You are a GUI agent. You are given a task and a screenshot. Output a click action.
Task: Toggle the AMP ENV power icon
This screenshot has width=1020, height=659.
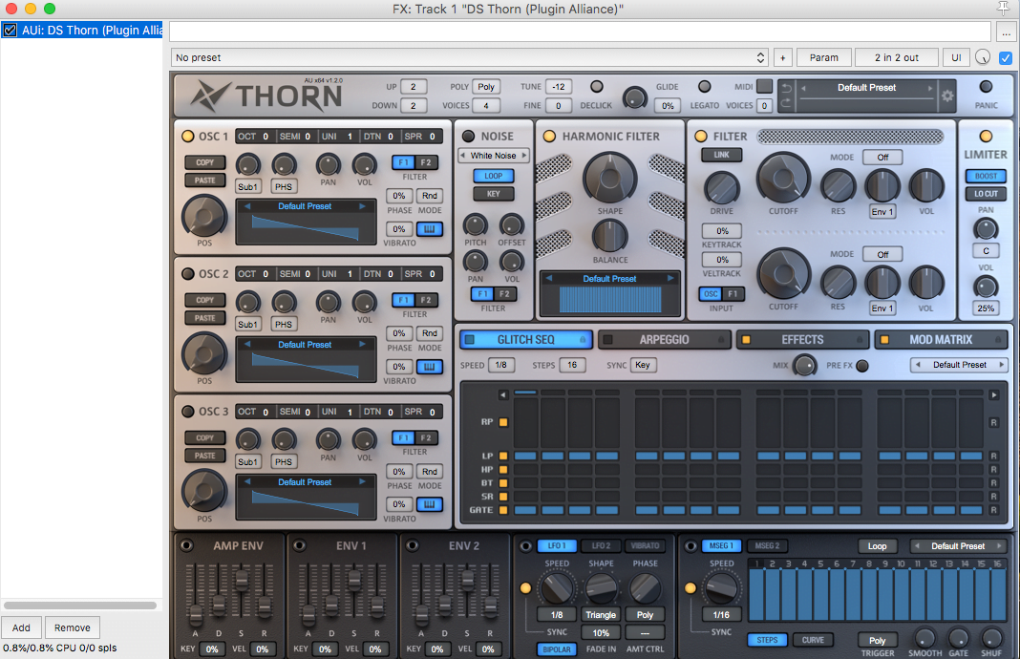(x=186, y=545)
